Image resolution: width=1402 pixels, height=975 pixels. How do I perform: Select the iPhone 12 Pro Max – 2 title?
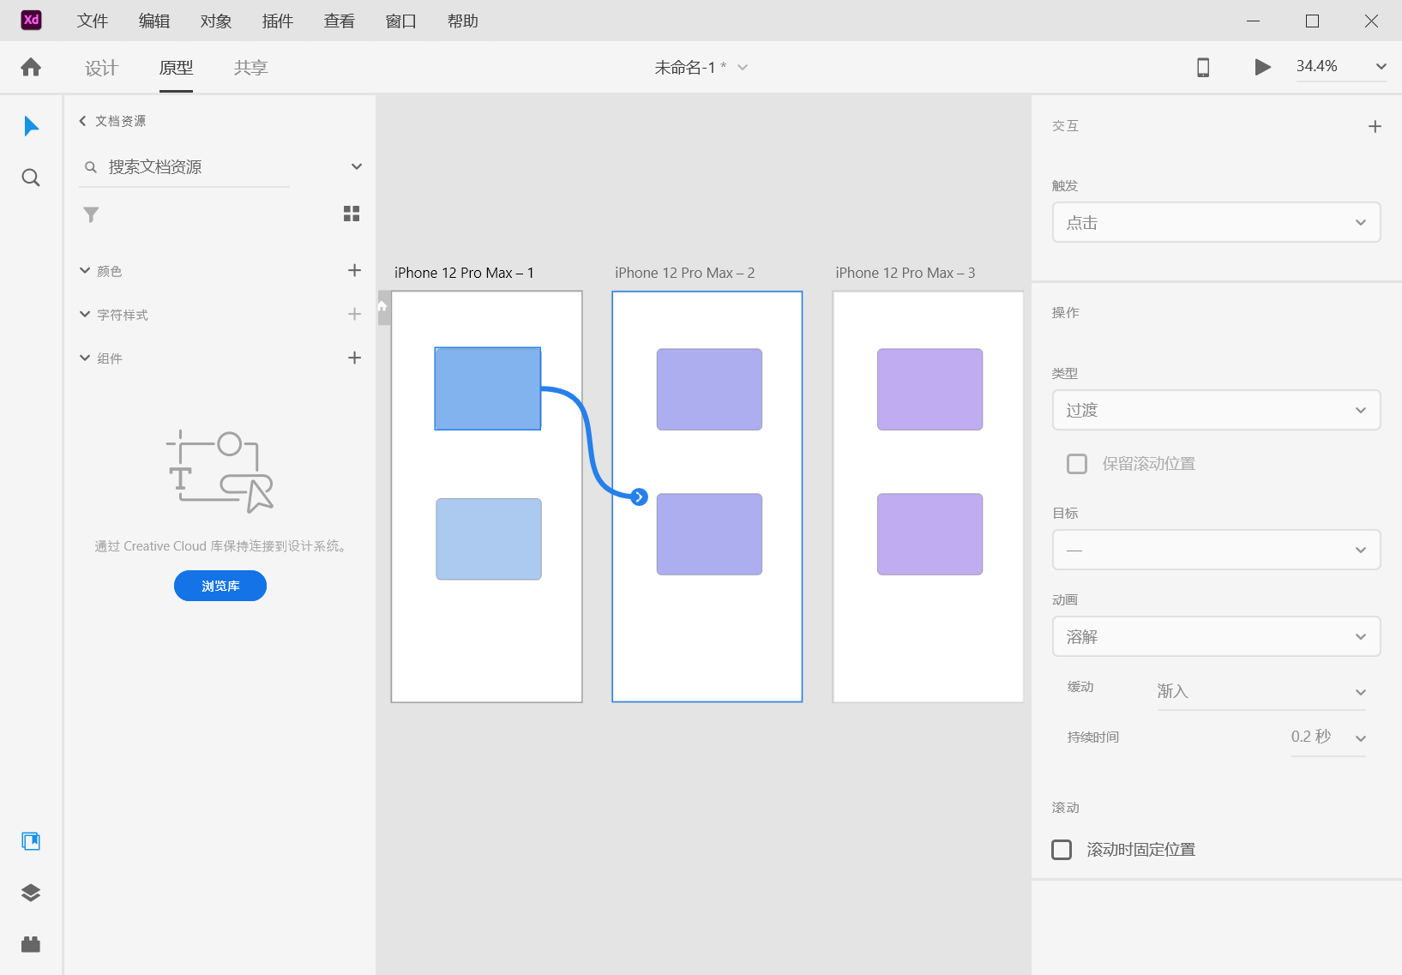(x=684, y=273)
